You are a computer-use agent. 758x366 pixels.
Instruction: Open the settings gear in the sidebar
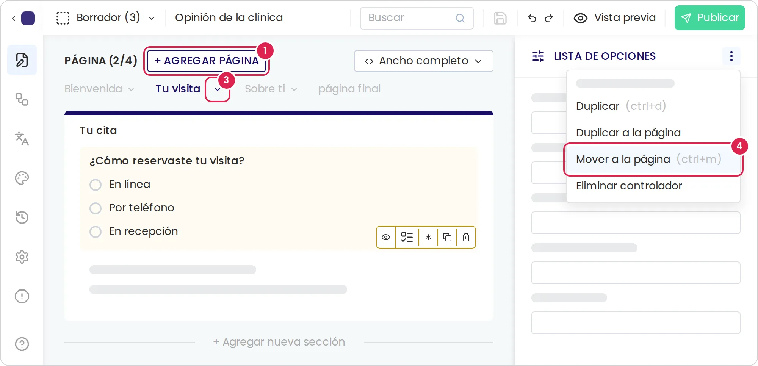tap(22, 257)
